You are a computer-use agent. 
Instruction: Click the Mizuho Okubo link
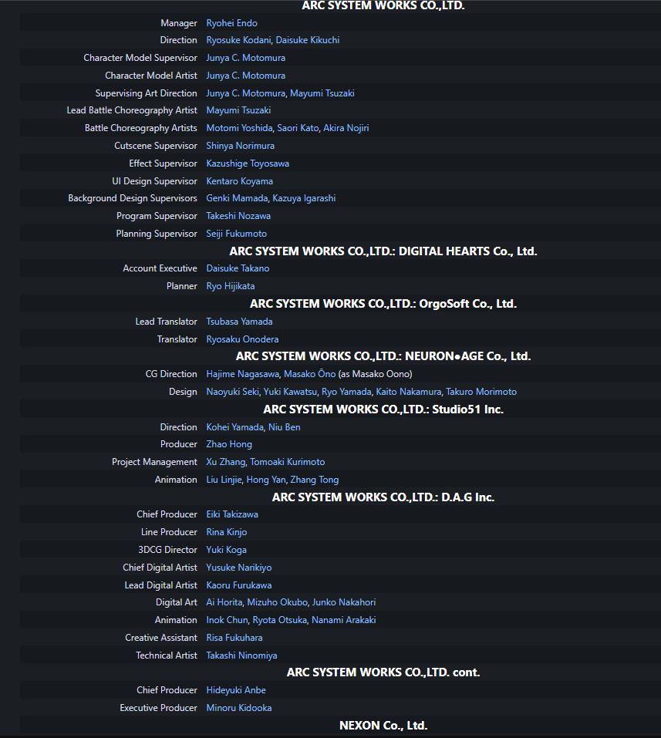coord(278,602)
